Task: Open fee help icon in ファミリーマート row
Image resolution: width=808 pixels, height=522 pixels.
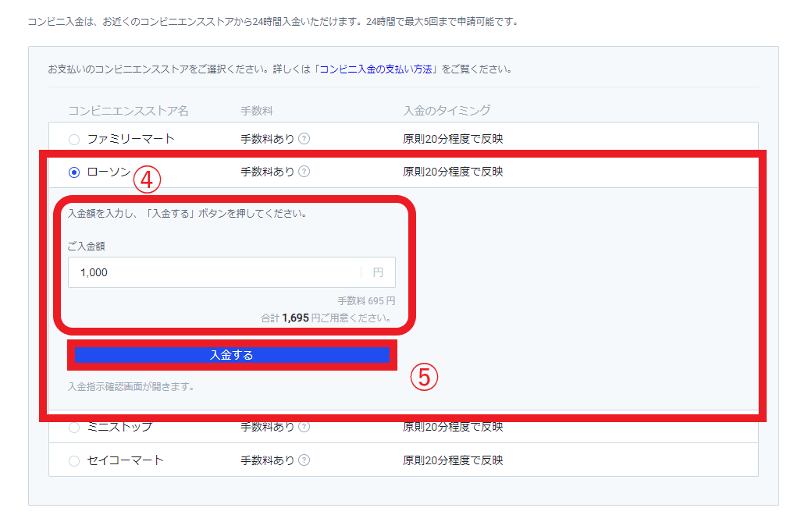Action: [304, 139]
